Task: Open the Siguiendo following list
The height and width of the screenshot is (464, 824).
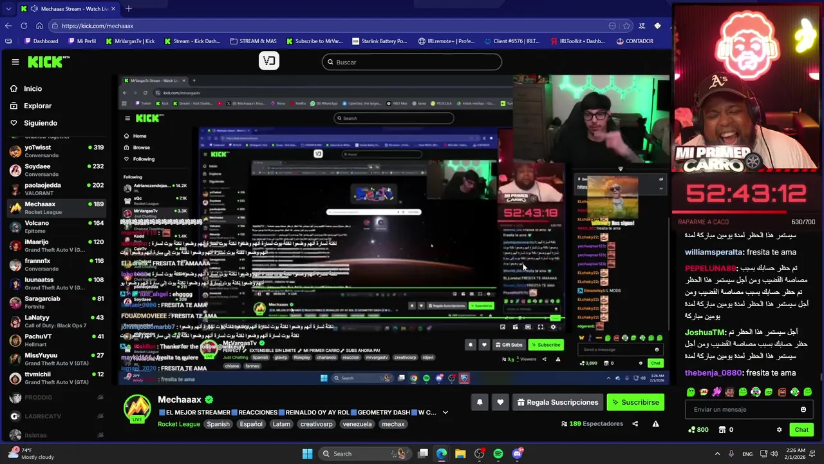Action: click(41, 123)
